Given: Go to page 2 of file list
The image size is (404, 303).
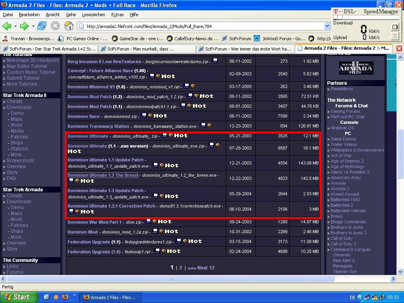Looking at the screenshot, I should (x=181, y=268).
